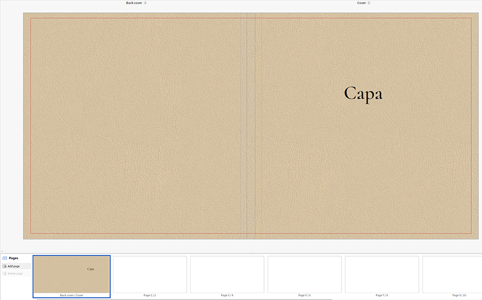
Task: Select the "Capa" title text on cover
Action: [x=363, y=94]
